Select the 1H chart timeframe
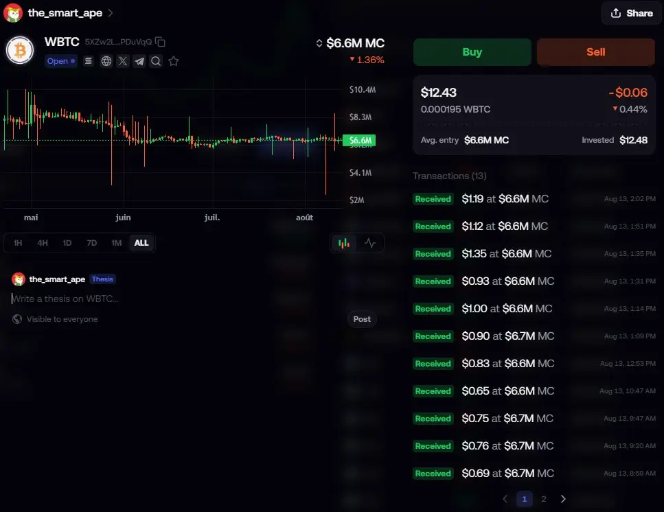Screen dimensions: 664x512 [18, 243]
